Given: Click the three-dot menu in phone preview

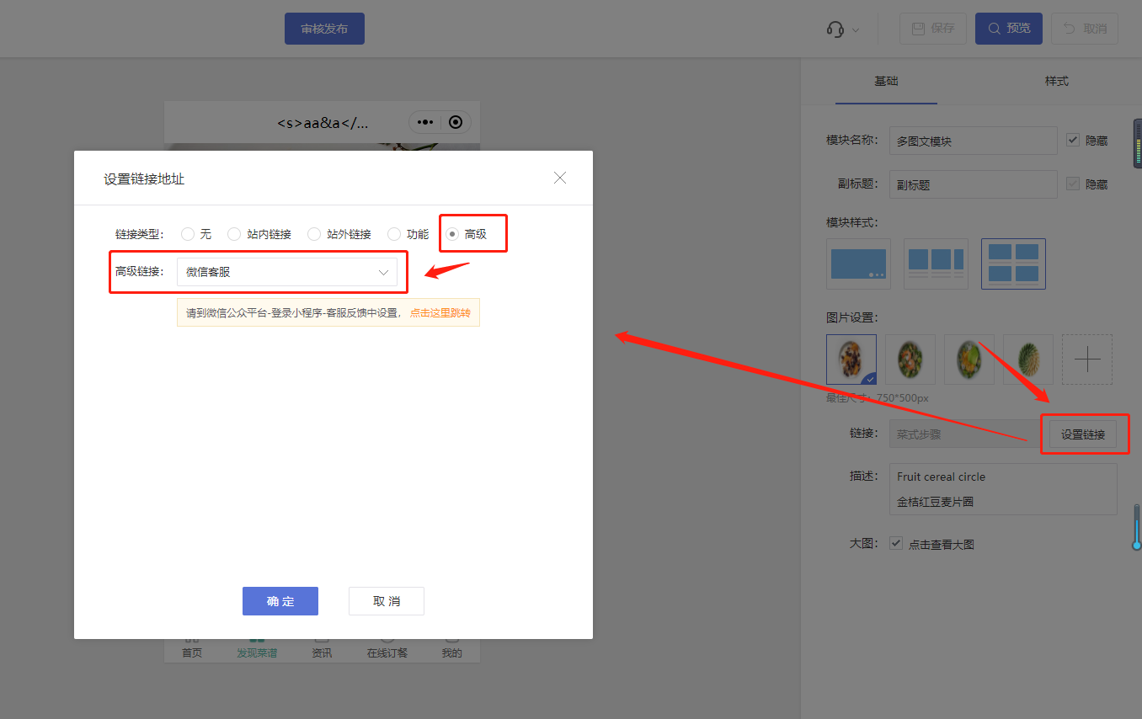Looking at the screenshot, I should click(425, 122).
